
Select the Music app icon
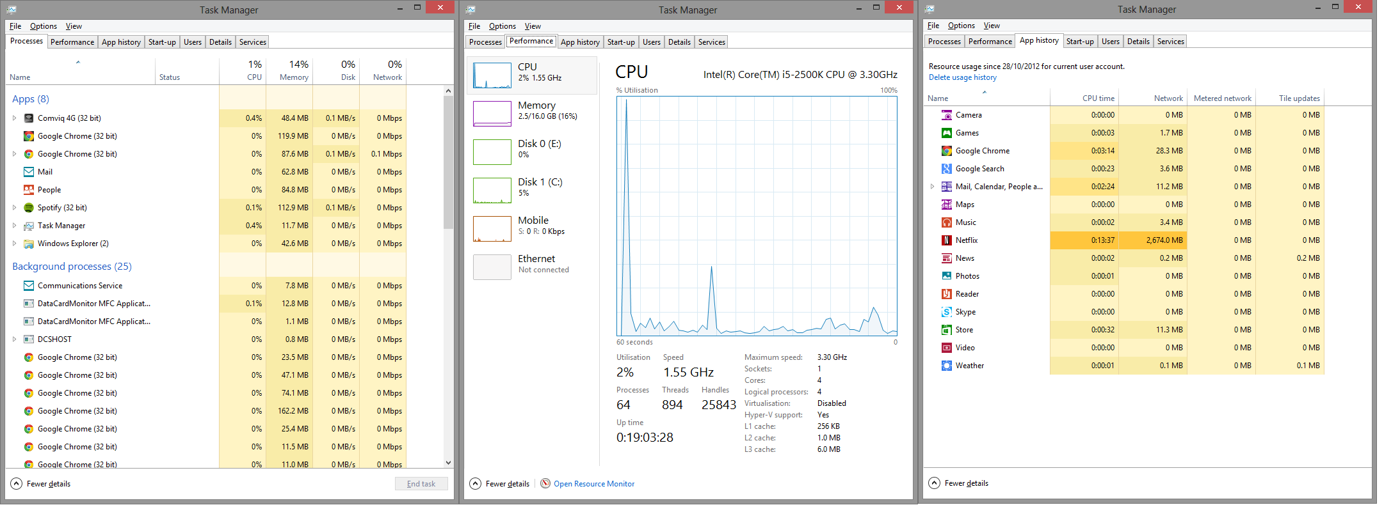(x=947, y=222)
